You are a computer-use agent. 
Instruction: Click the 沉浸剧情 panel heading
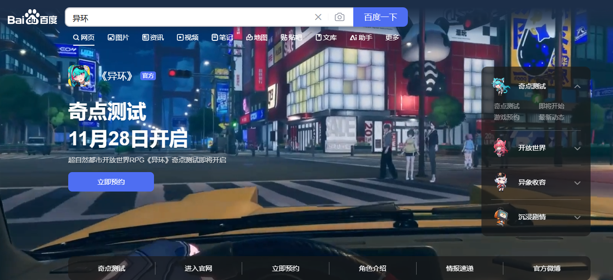tap(532, 217)
